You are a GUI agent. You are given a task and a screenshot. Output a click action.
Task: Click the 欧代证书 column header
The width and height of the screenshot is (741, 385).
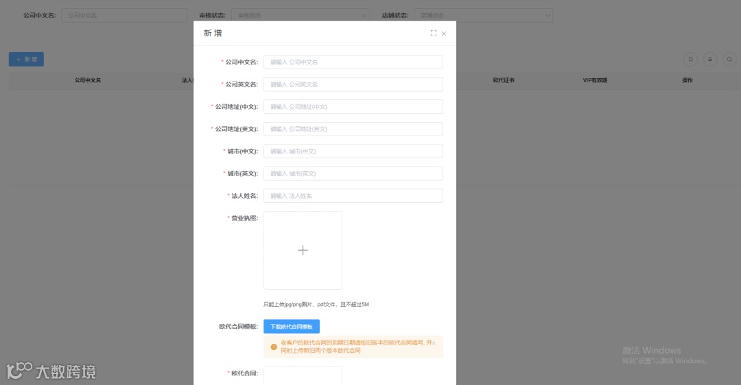point(504,80)
